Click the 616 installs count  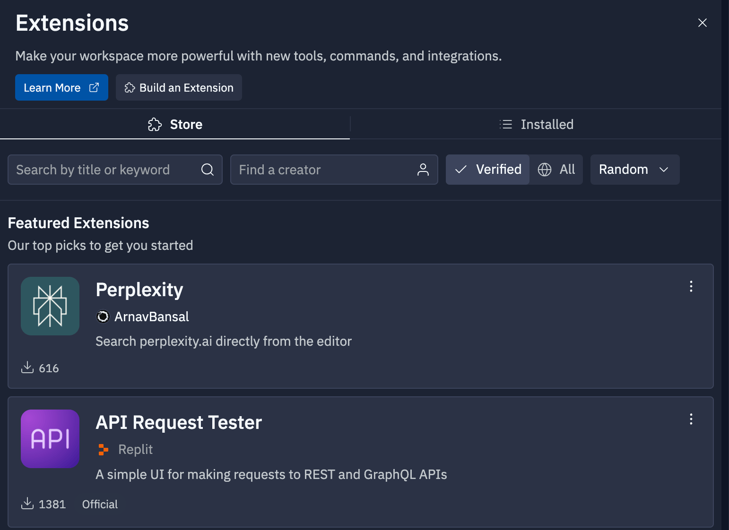click(49, 368)
